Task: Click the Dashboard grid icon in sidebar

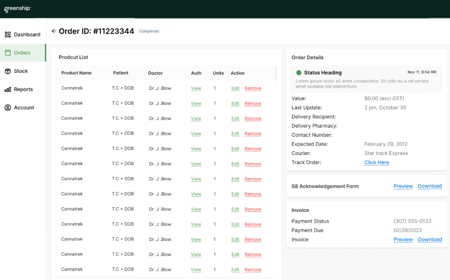Action: (8, 35)
